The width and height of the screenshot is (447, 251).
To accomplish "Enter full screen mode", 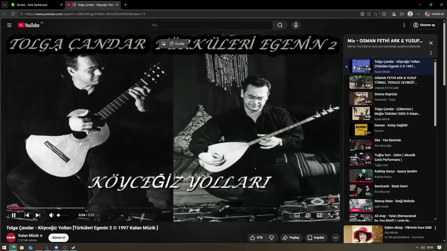I will coord(330,215).
